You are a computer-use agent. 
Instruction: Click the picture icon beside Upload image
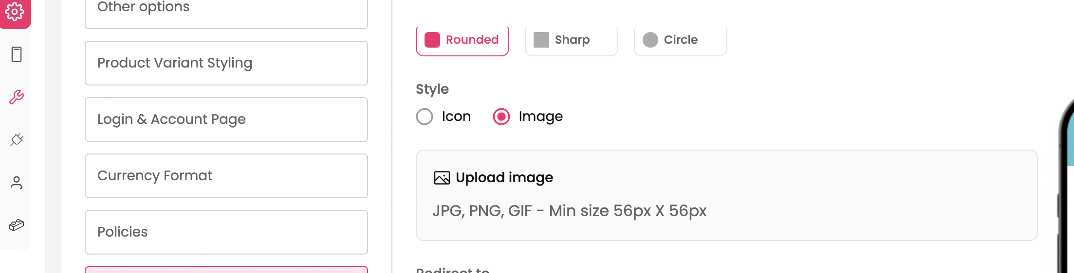pos(442,178)
